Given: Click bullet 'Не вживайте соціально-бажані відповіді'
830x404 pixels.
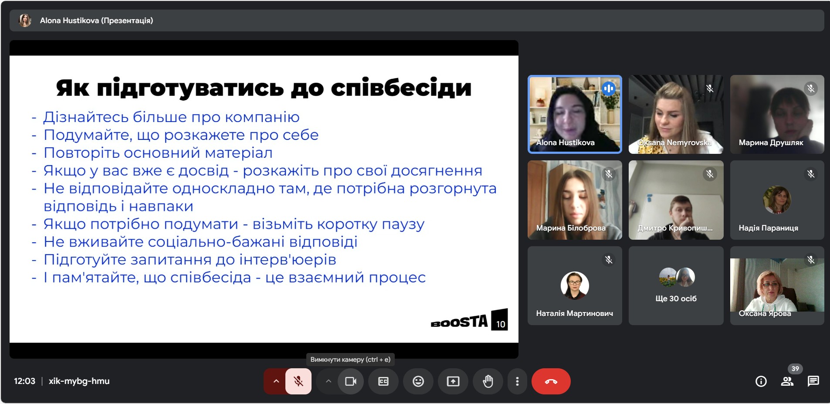Looking at the screenshot, I should (x=200, y=242).
